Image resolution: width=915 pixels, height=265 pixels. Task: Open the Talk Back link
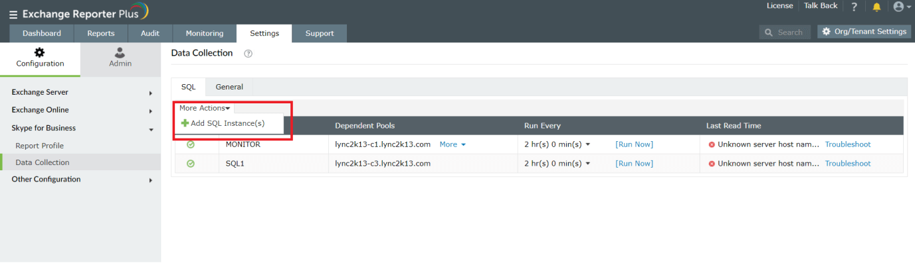821,6
